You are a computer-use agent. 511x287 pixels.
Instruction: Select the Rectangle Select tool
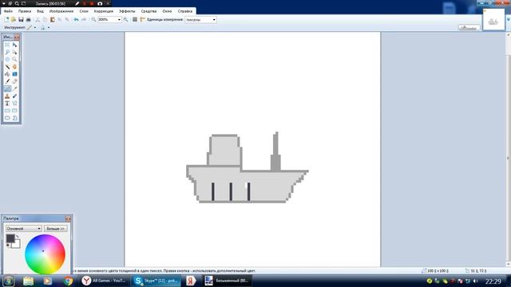(7, 45)
